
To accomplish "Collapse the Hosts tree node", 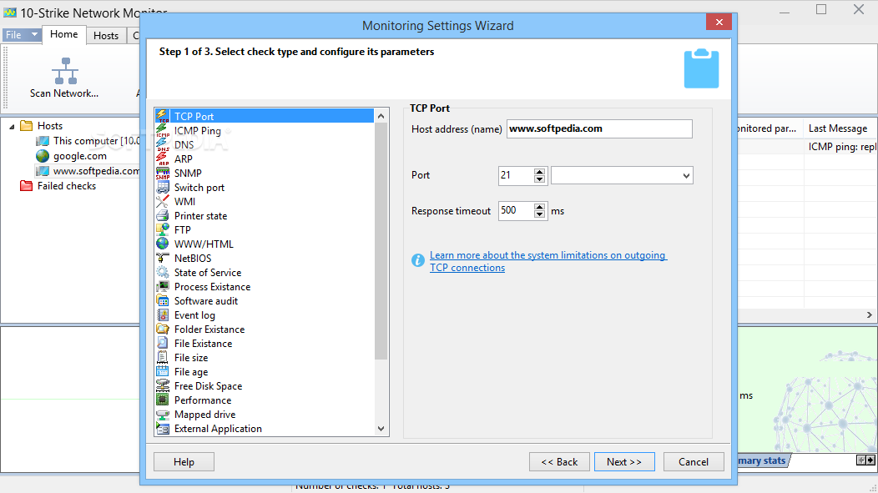I will point(12,127).
